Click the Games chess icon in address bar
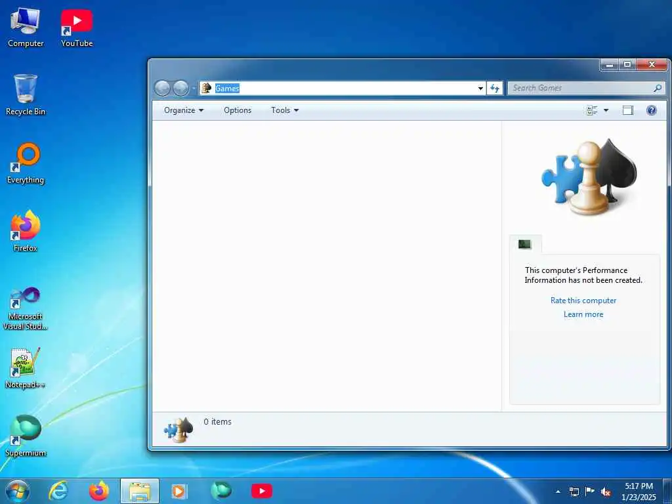 pos(206,88)
